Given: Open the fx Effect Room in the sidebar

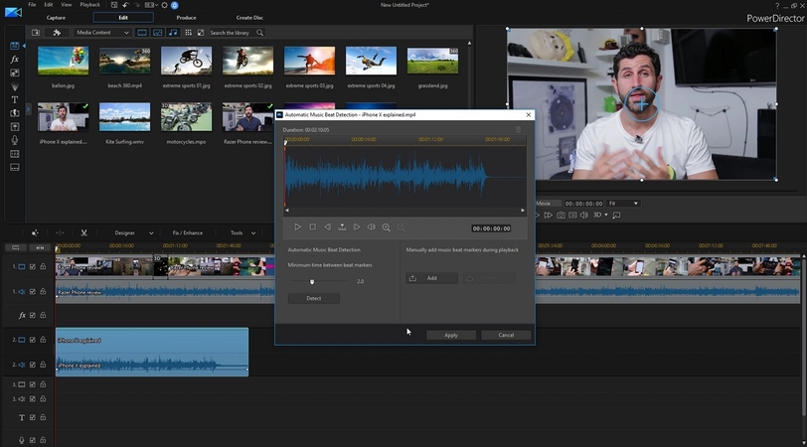Looking at the screenshot, I should (14, 60).
